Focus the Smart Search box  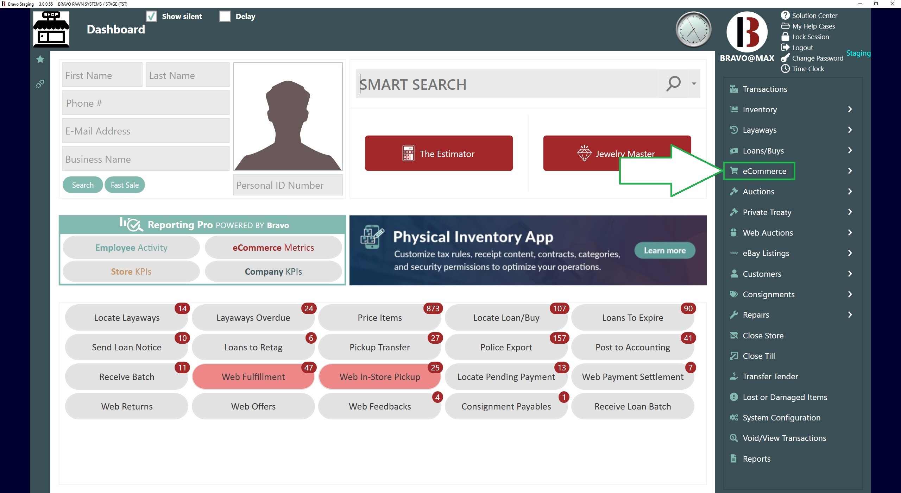coord(507,84)
